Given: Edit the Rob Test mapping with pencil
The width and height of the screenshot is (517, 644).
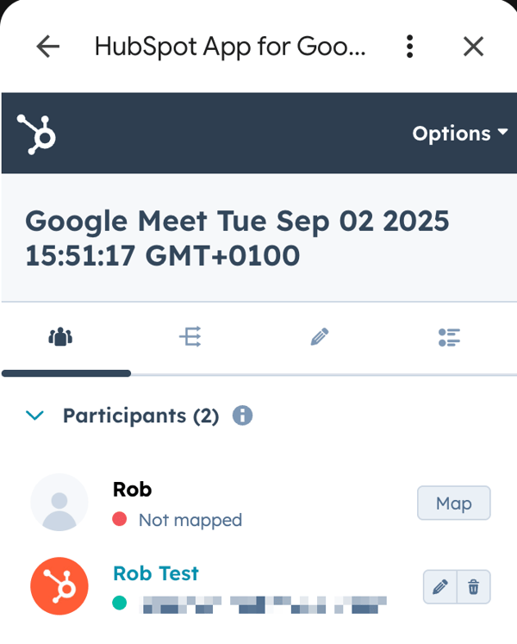Looking at the screenshot, I should tap(440, 586).
